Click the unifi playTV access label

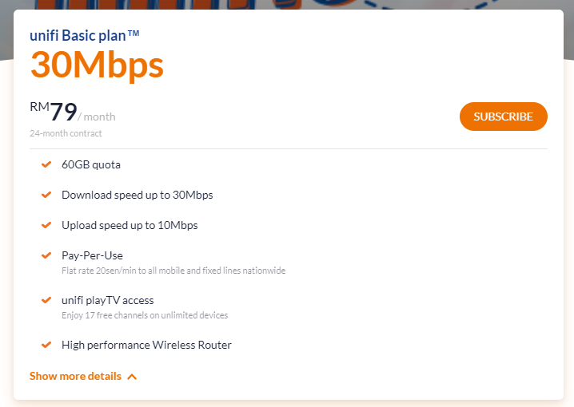(x=108, y=300)
